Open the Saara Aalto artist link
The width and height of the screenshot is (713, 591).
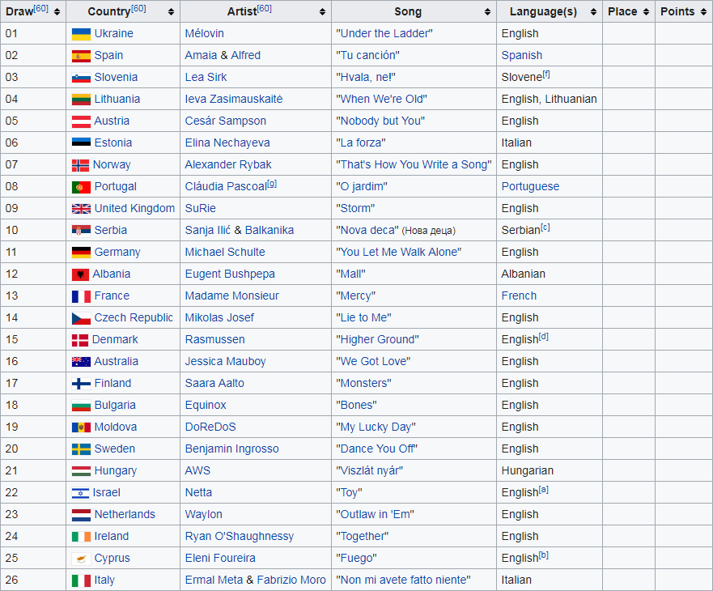point(214,383)
